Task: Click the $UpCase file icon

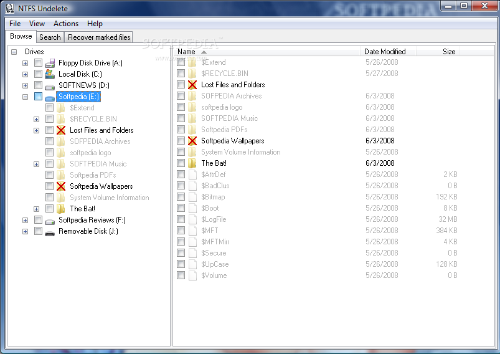Action: click(x=192, y=264)
